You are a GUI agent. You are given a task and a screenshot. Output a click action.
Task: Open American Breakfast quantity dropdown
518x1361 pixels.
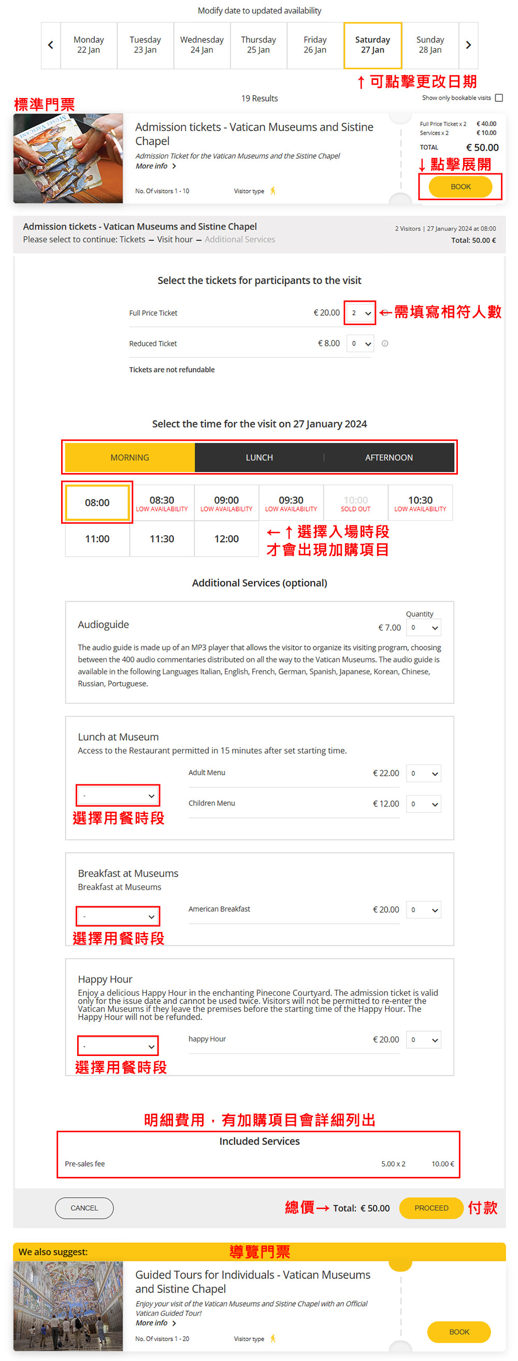(424, 910)
